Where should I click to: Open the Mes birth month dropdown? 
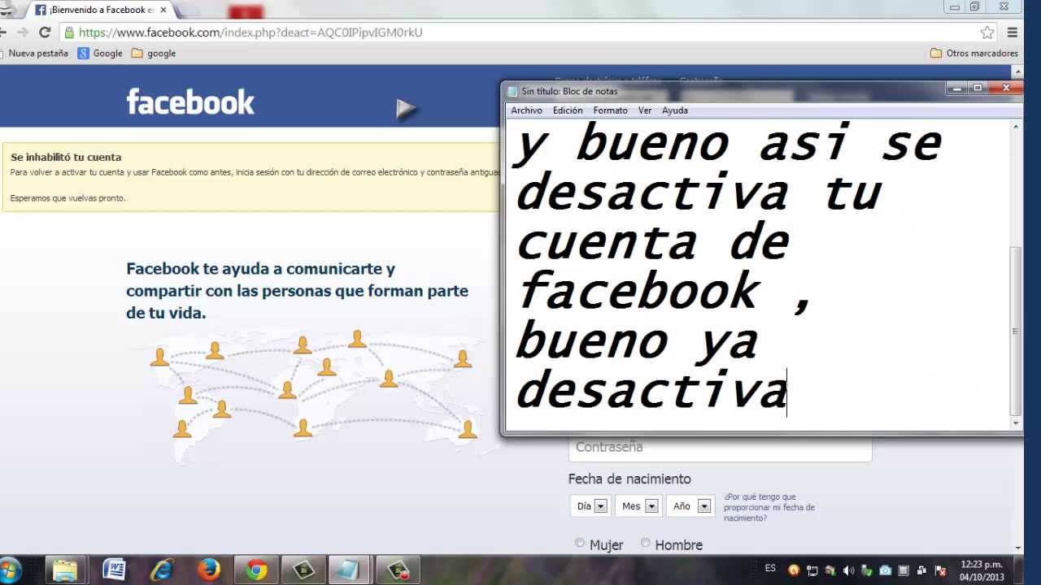tap(638, 506)
